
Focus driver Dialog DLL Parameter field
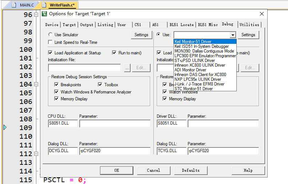223,151
